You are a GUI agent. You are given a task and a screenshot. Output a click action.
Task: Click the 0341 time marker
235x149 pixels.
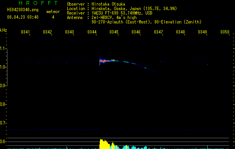click(25, 32)
